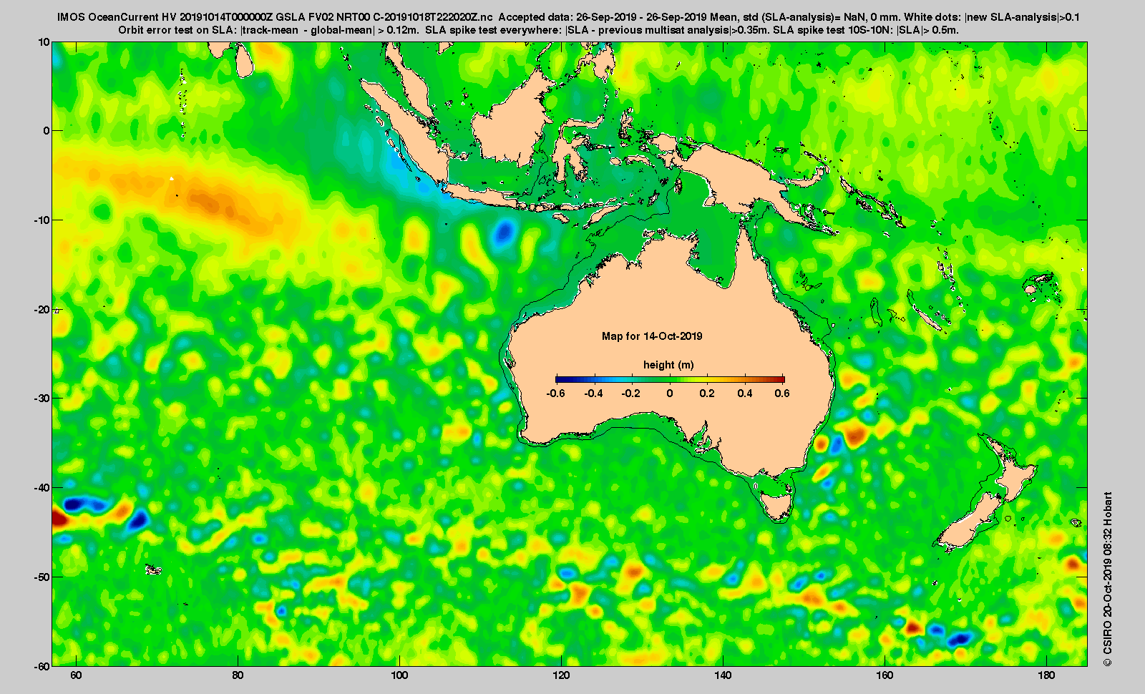Click the -0.4 colorbar tick label
The image size is (1145, 694).
(593, 394)
